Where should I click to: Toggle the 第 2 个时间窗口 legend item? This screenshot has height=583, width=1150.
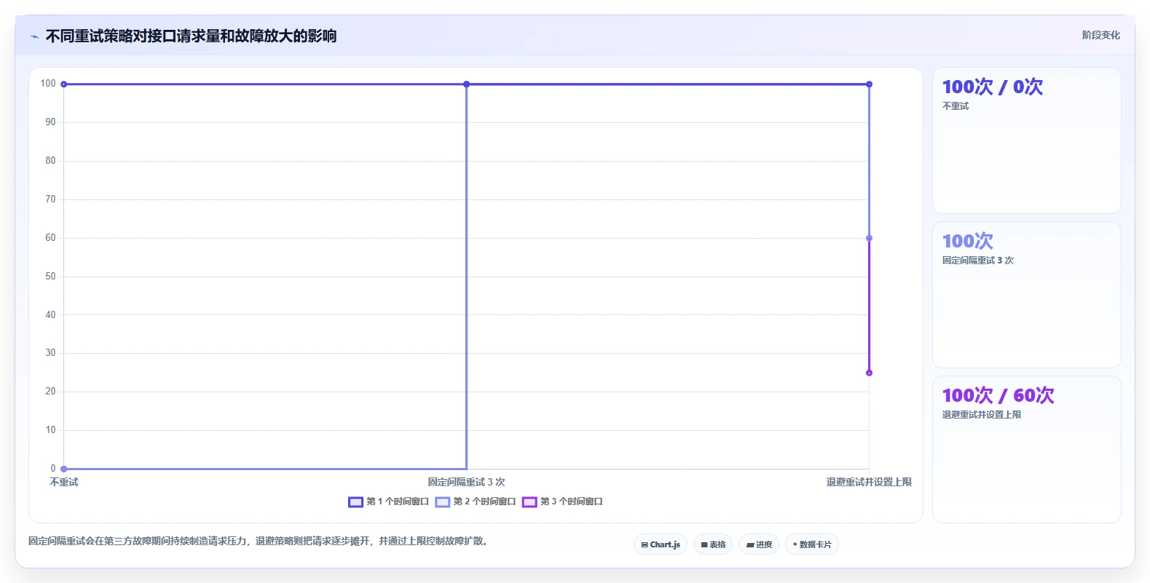click(x=476, y=501)
